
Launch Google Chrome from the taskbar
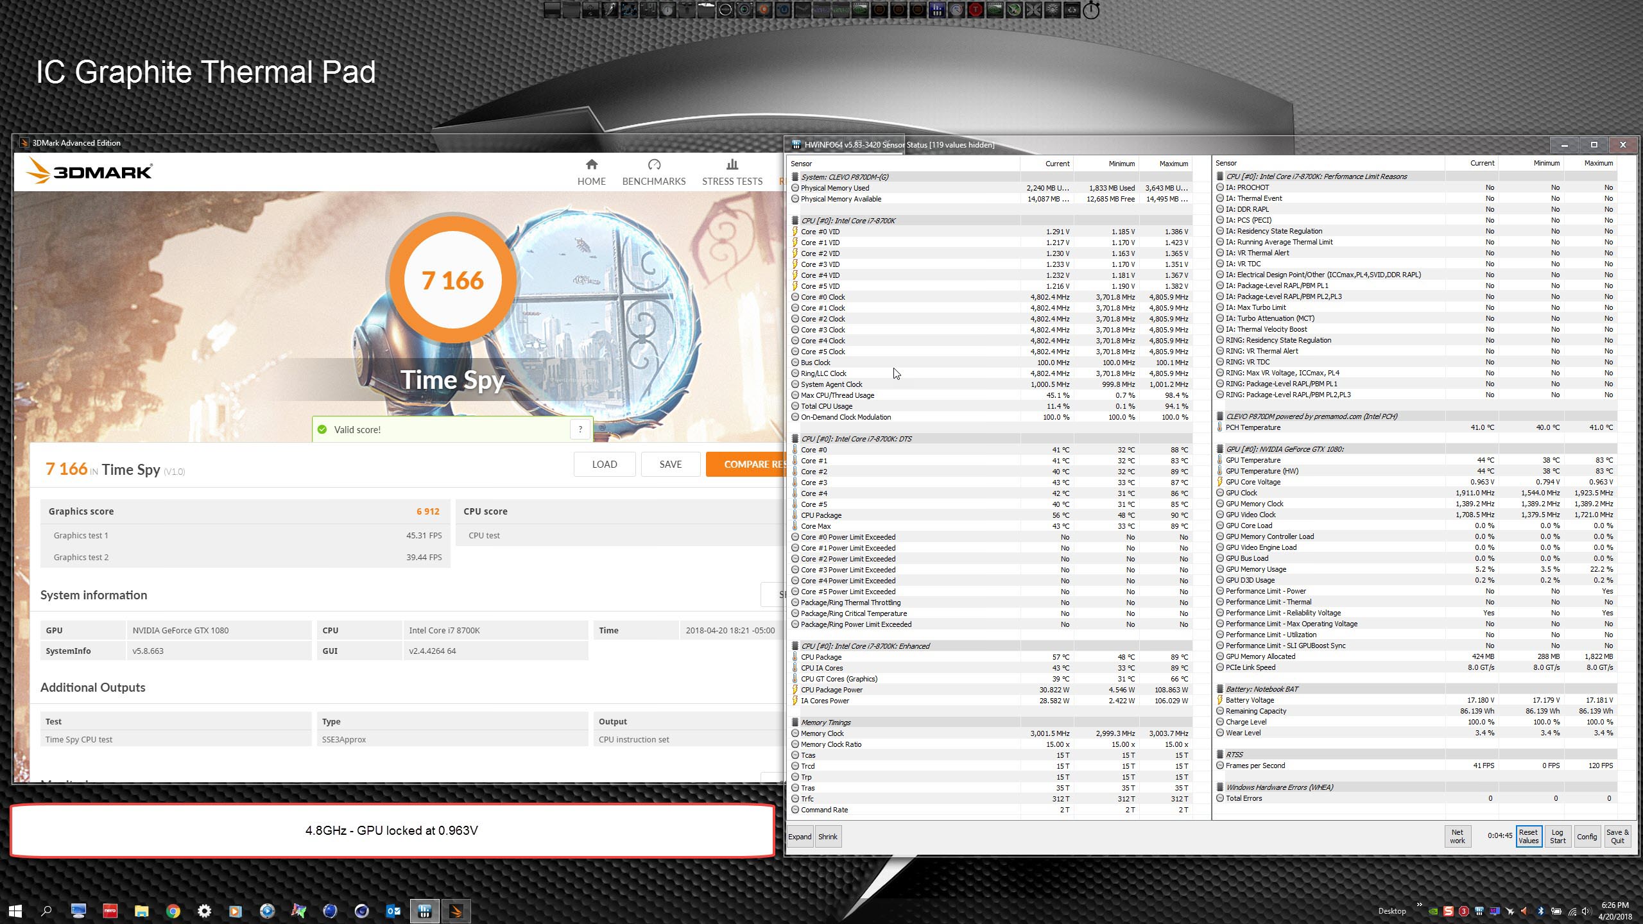pos(173,911)
